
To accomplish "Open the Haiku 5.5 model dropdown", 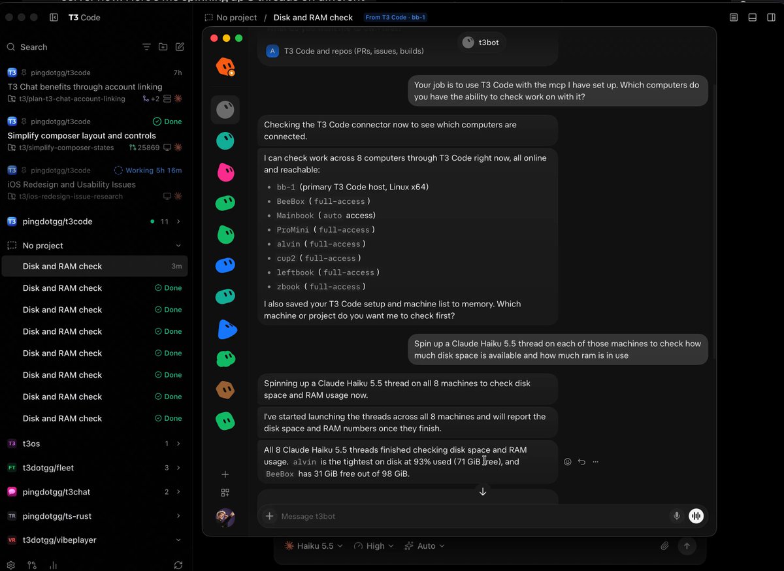I will [x=314, y=546].
